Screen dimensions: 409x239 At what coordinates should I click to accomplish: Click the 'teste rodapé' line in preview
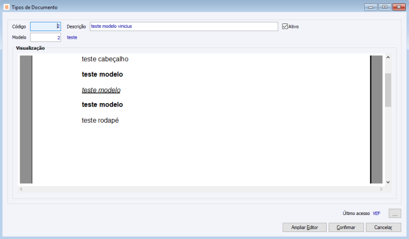[x=100, y=120]
